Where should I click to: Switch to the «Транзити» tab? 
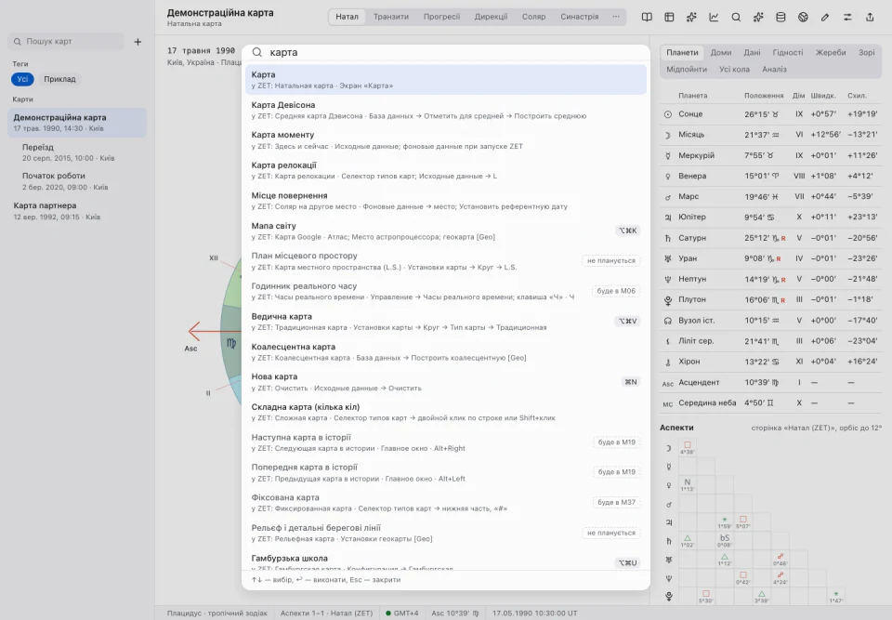[391, 17]
